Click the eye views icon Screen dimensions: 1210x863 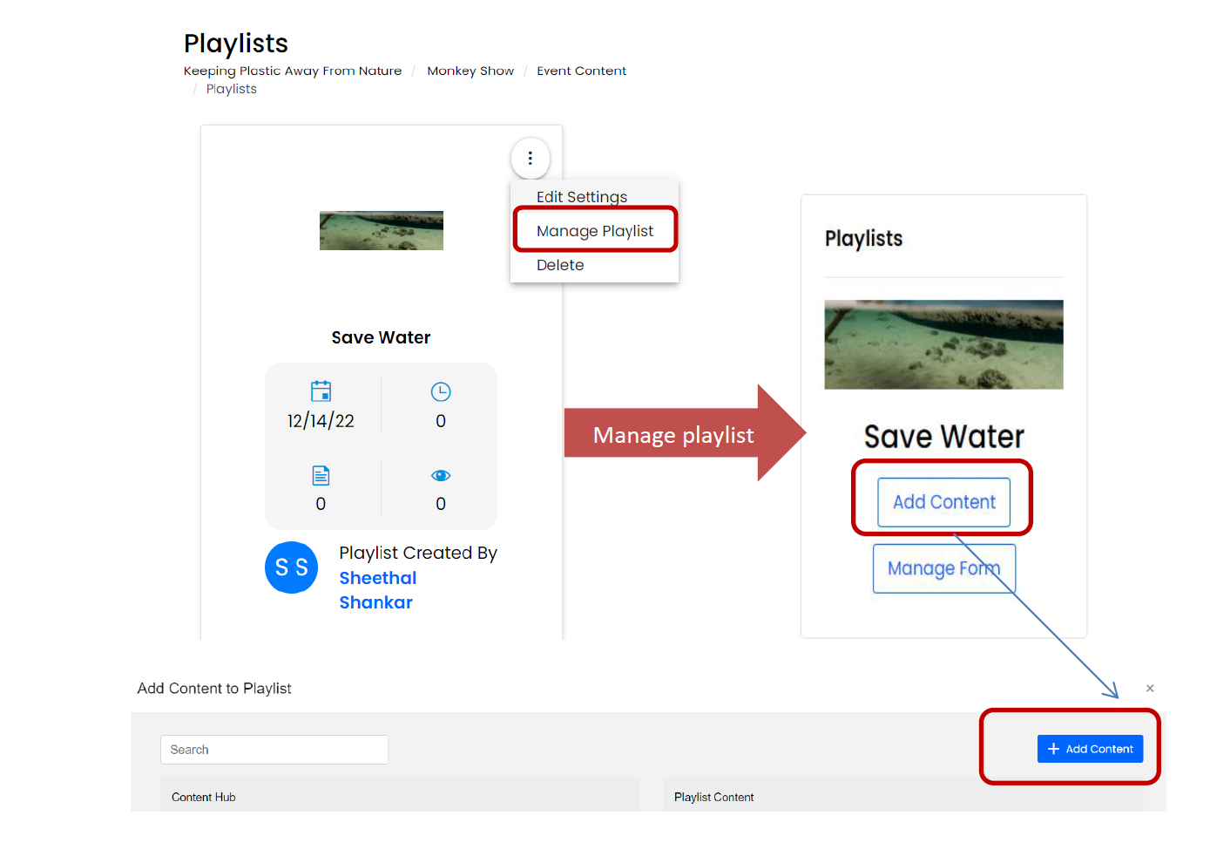click(441, 475)
